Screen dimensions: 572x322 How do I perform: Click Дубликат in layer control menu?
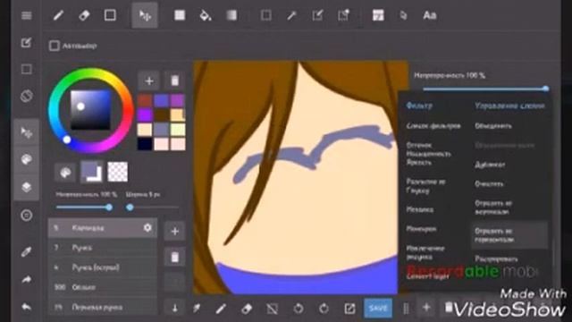tap(490, 165)
